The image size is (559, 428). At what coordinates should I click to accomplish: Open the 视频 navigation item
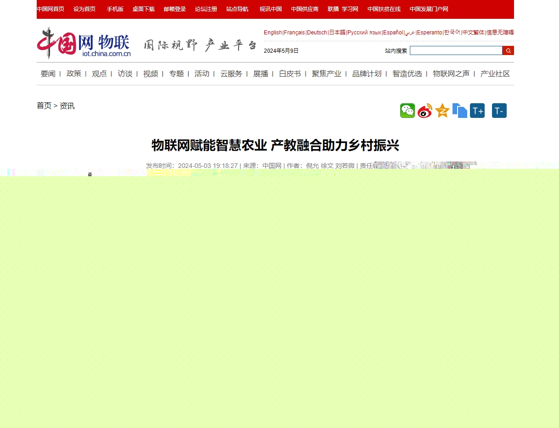coord(151,74)
